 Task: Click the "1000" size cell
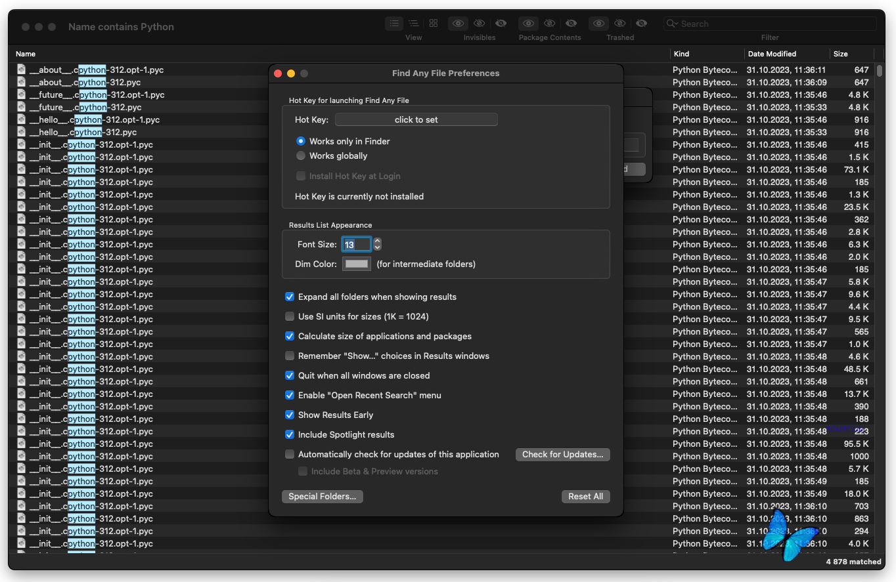pyautogui.click(x=859, y=456)
